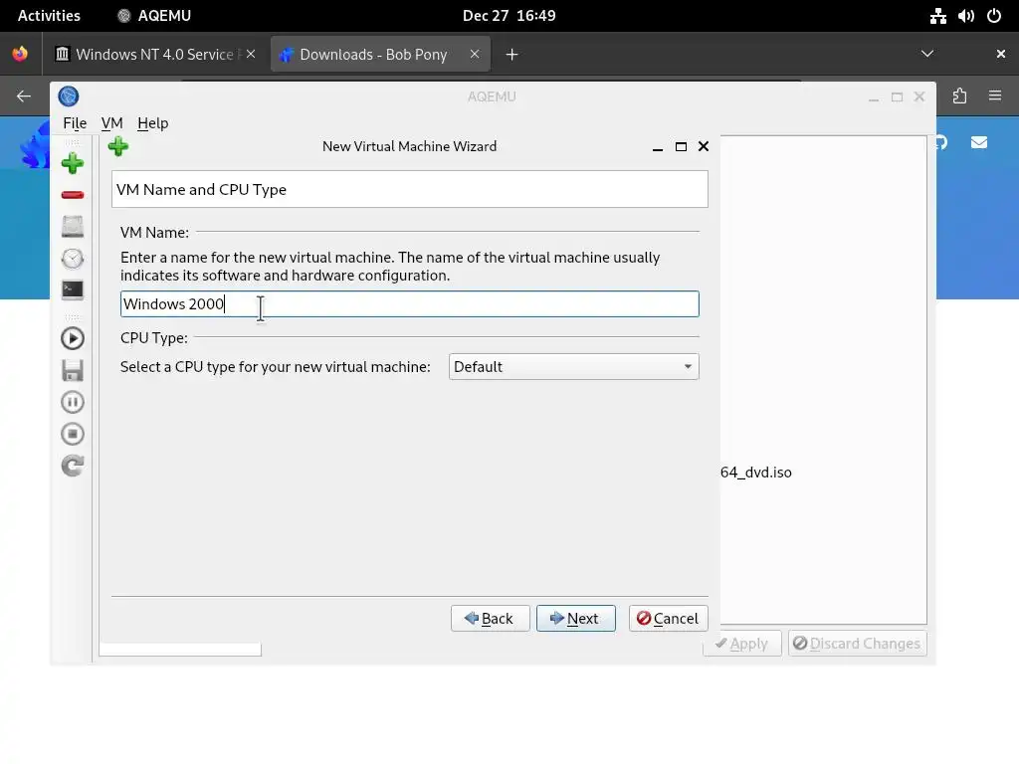This screenshot has width=1019, height=764.
Task: Click the mail envelope icon on webpage
Action: [x=979, y=142]
